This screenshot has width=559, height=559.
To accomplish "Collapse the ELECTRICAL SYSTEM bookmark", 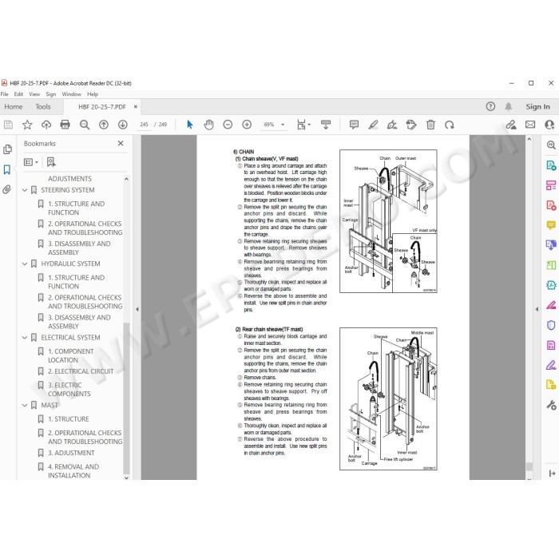I will [x=25, y=338].
